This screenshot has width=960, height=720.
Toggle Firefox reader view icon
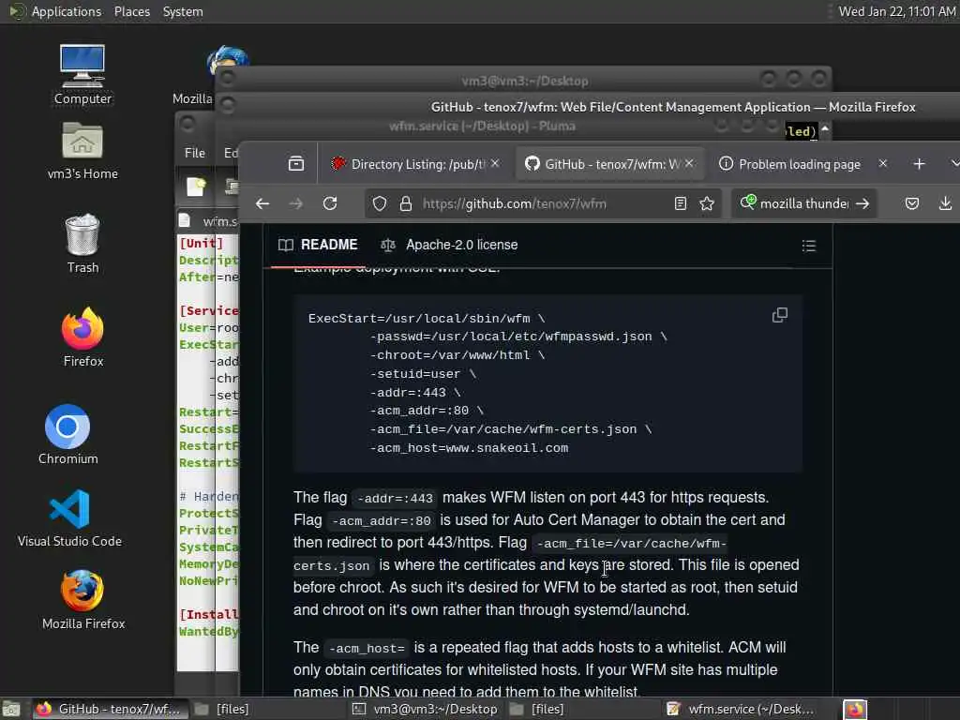click(681, 203)
